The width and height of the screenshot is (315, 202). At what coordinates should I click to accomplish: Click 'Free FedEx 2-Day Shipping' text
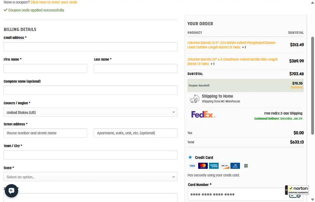point(283,113)
